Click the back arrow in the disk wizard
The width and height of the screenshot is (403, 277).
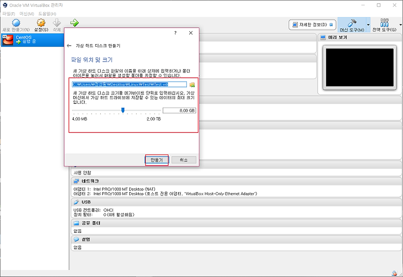point(69,46)
